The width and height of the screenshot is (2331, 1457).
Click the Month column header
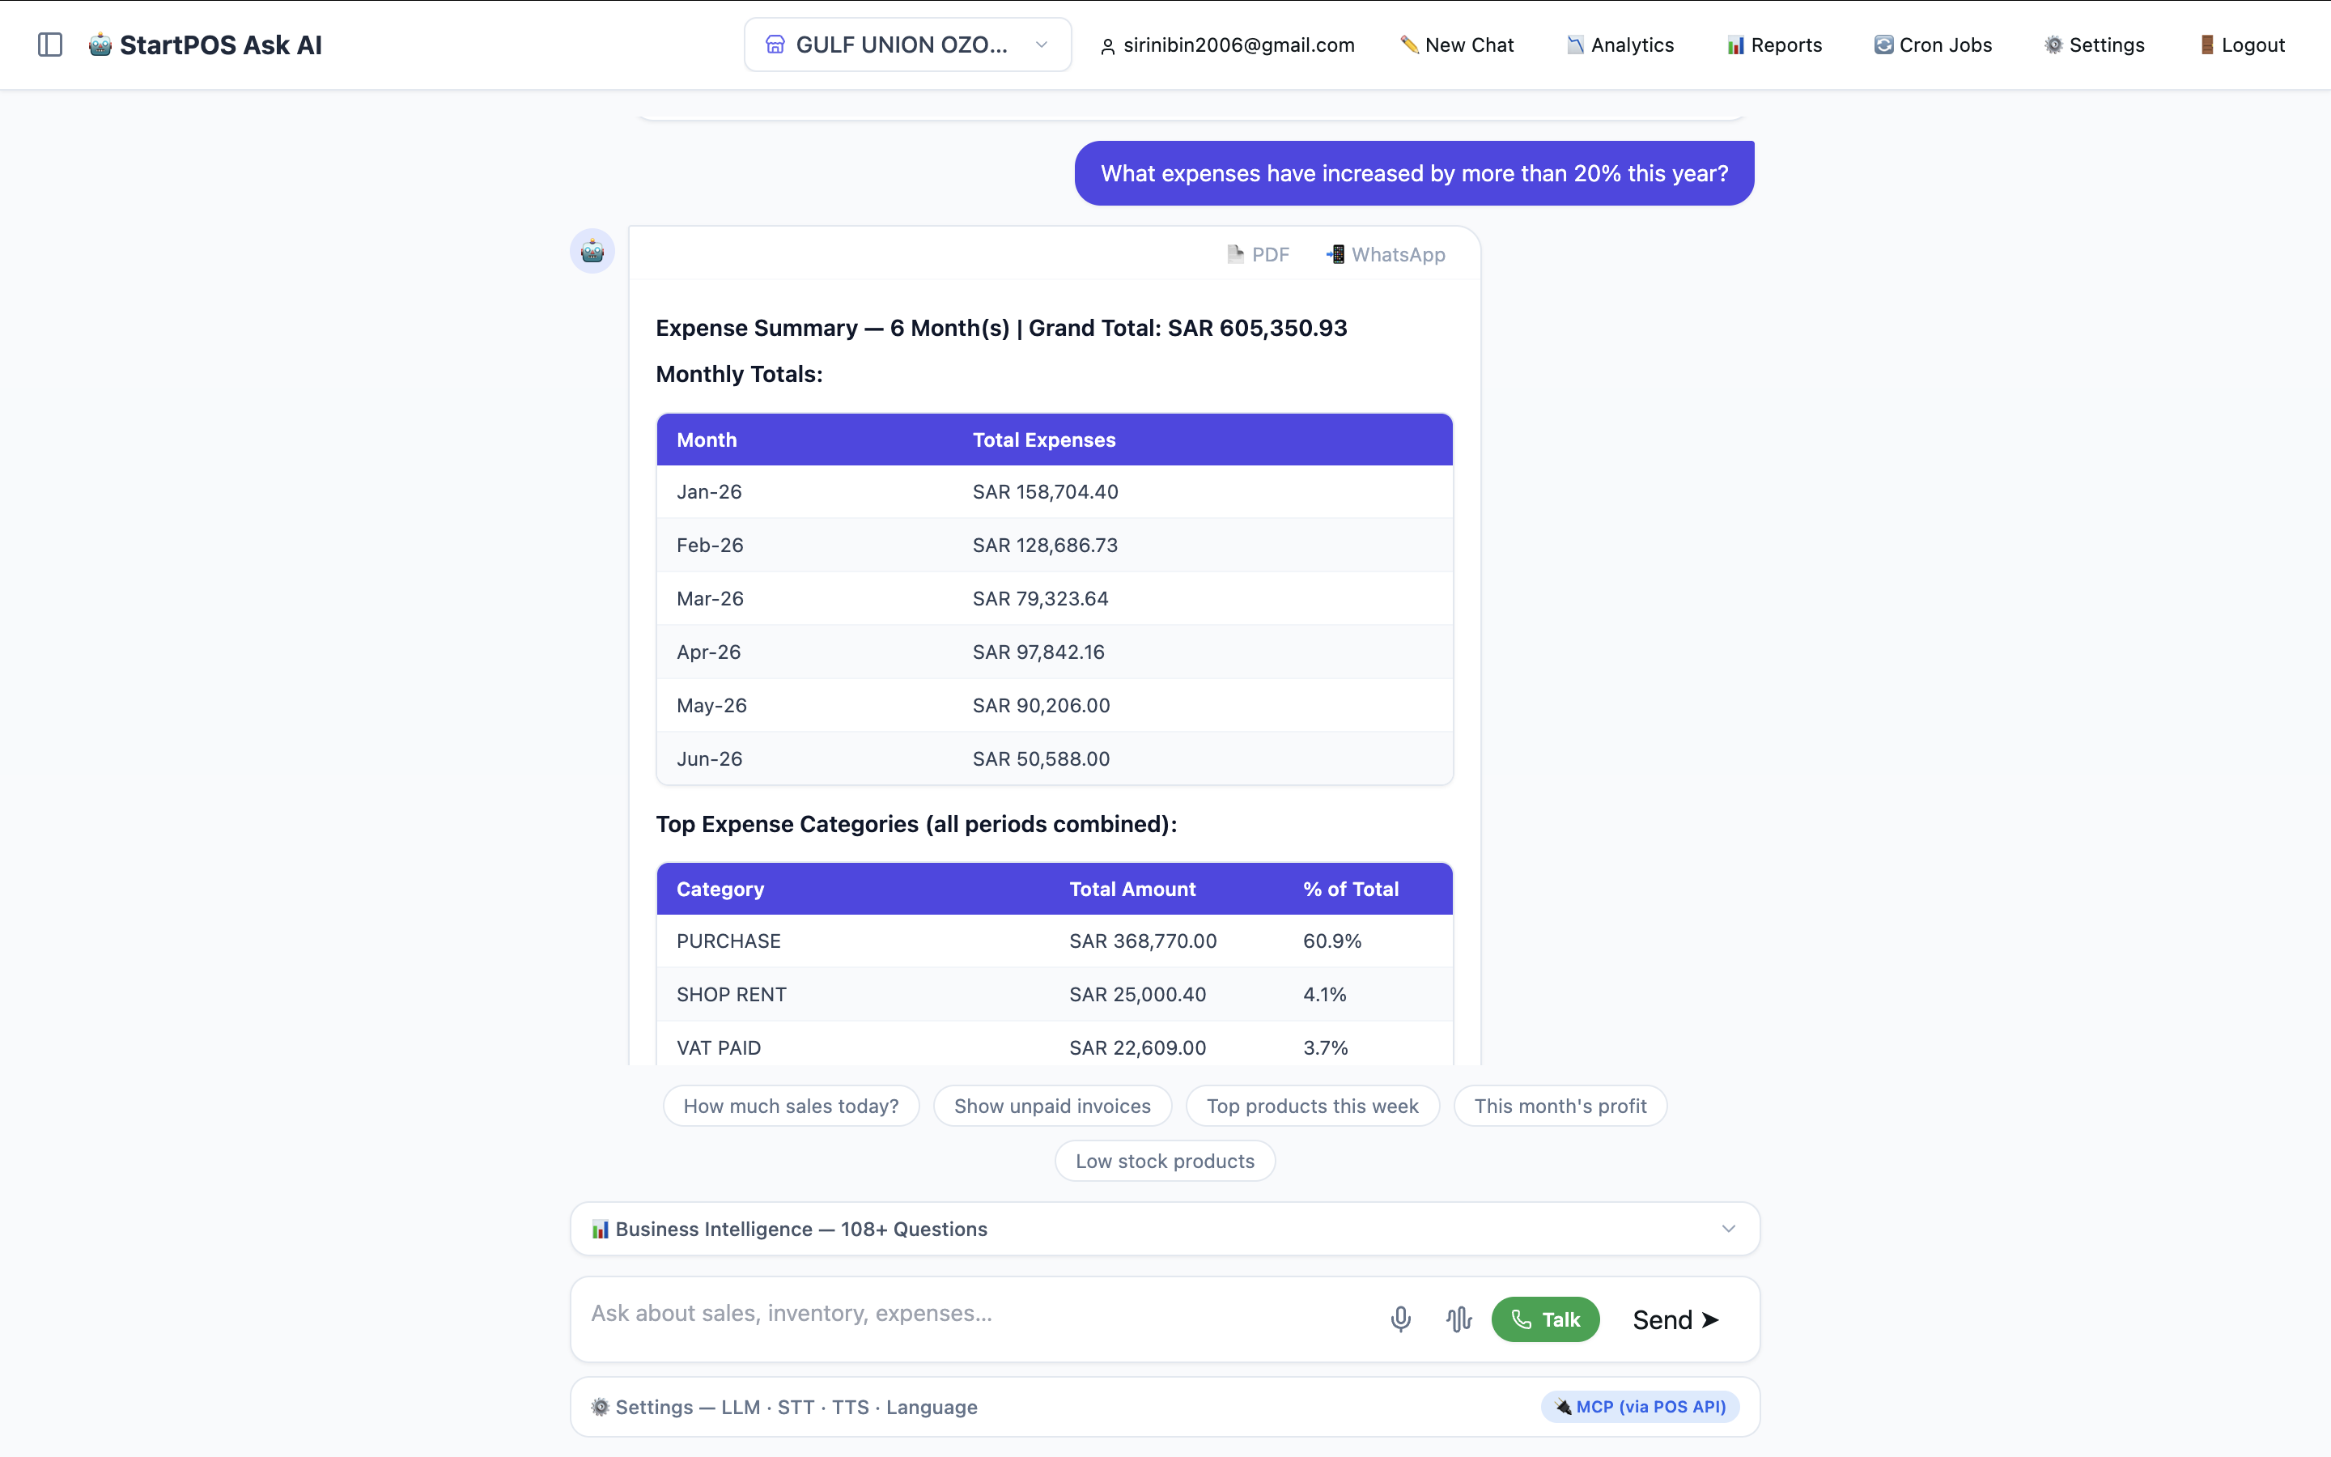click(706, 440)
